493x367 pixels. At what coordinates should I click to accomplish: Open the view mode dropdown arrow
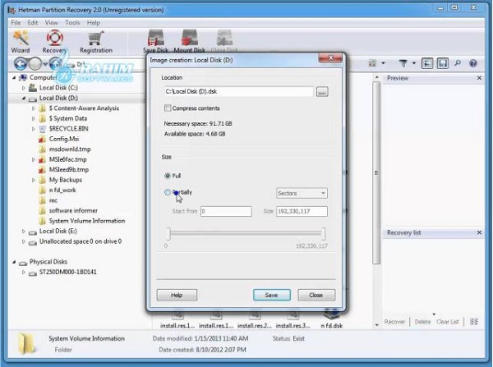tap(383, 63)
